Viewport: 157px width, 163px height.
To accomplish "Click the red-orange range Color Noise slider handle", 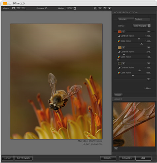I will click(141, 44).
